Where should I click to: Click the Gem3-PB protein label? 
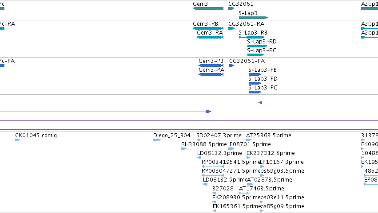point(211,61)
